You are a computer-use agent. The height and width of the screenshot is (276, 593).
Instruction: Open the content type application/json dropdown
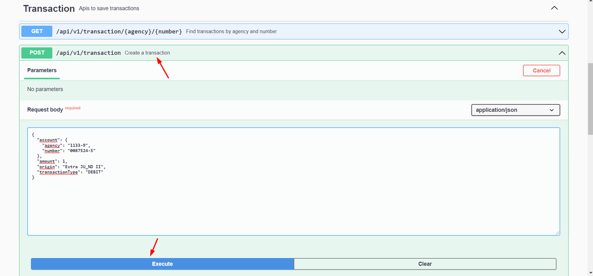coord(515,110)
